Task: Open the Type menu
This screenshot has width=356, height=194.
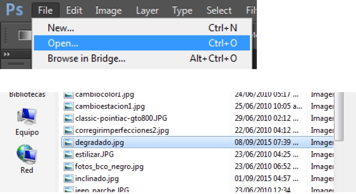Action: pos(182,10)
